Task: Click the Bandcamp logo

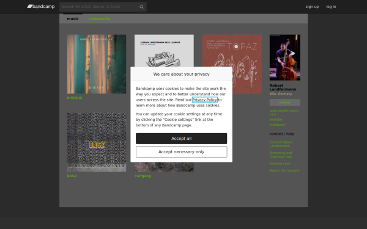Action: click(x=41, y=7)
